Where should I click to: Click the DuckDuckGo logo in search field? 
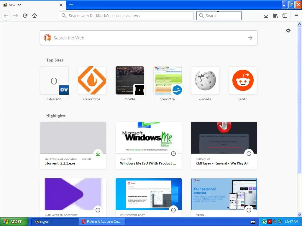click(47, 38)
